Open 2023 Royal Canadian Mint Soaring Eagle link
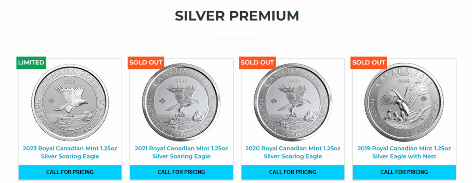 click(x=70, y=152)
